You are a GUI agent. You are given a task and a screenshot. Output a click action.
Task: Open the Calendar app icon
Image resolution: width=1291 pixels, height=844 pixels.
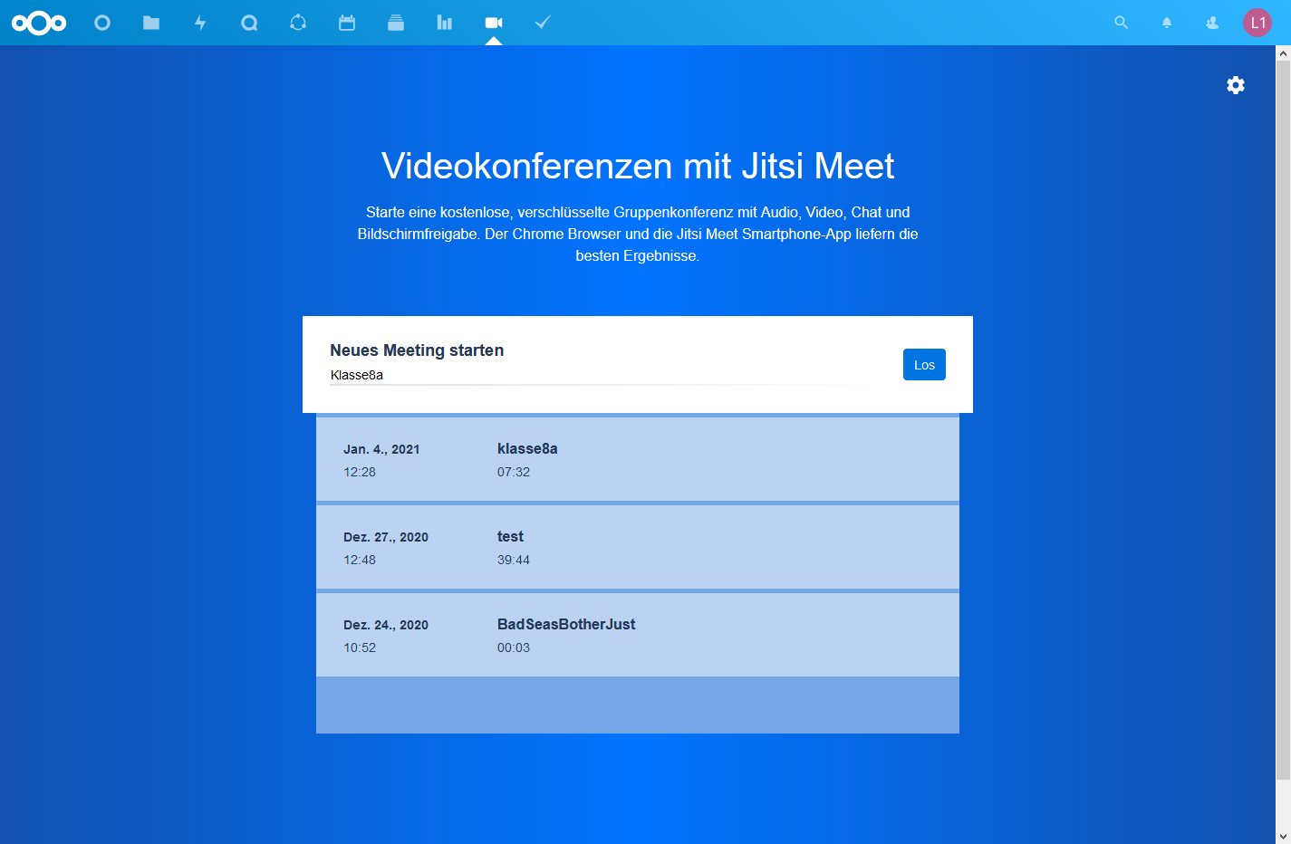pos(347,23)
